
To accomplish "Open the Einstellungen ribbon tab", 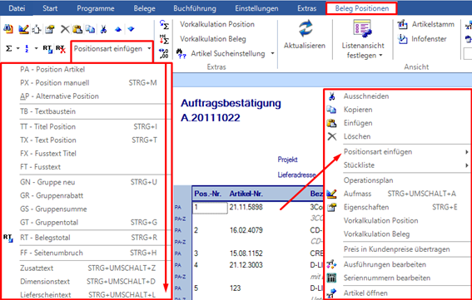I will pos(256,8).
